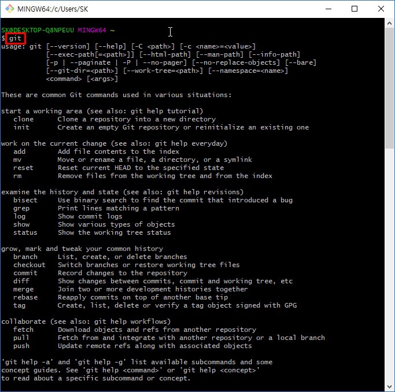Image resolution: width=395 pixels, height=392 pixels.
Task: Click the 'tag' command name
Action: pos(20,305)
